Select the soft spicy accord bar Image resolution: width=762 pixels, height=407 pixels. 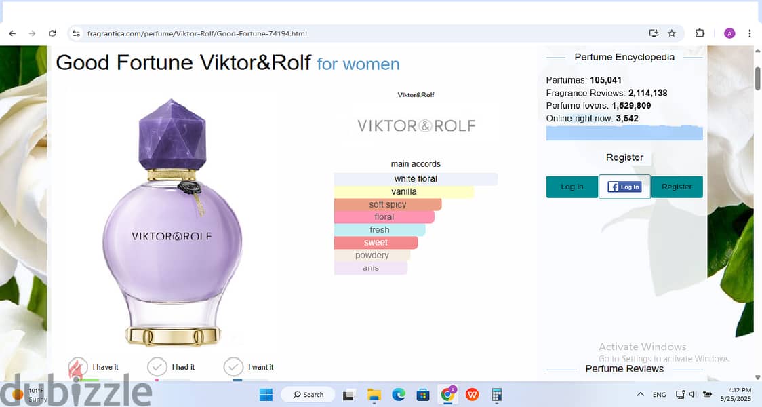click(x=388, y=204)
